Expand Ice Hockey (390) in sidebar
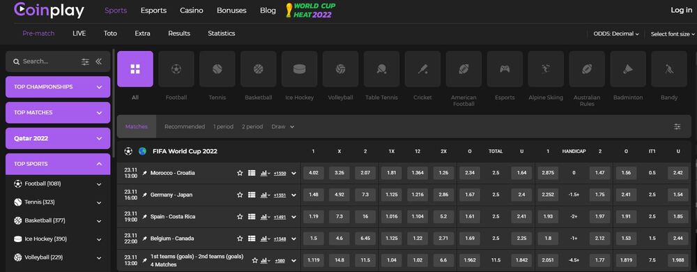Viewport: 697px width, 272px height. (99, 239)
